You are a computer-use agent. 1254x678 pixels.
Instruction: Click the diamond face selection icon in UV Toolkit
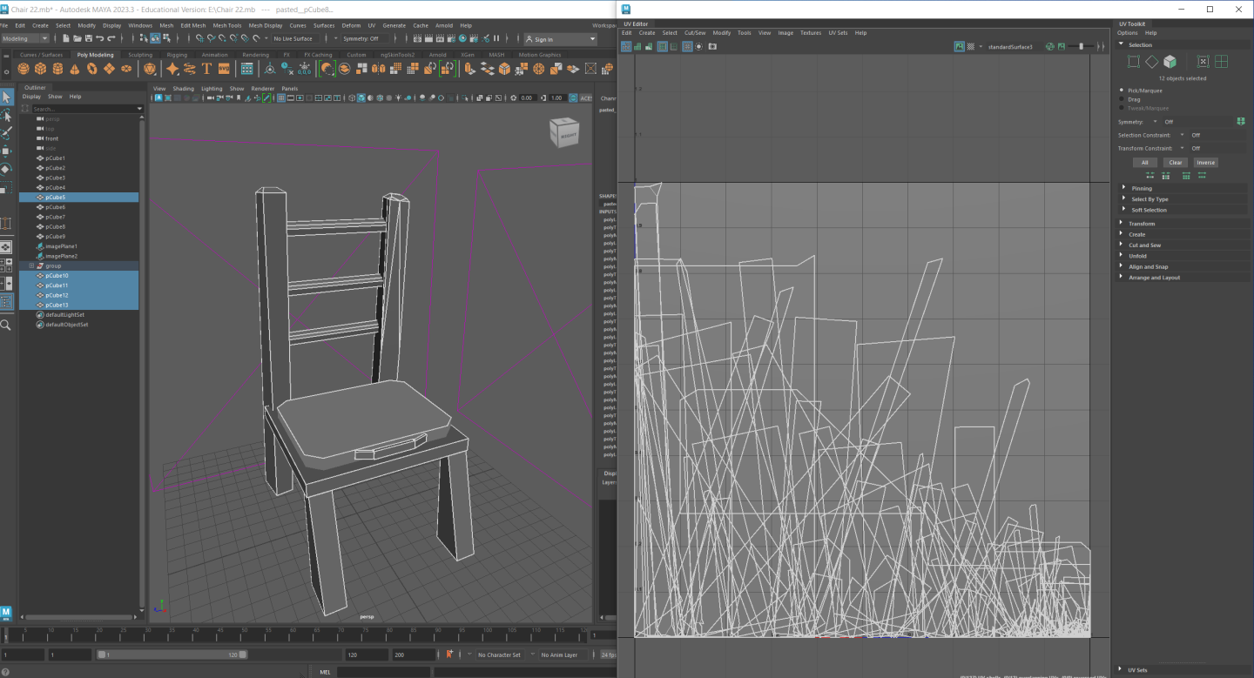coord(1151,61)
